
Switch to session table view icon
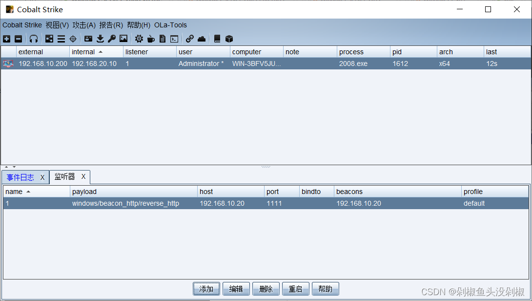coord(61,39)
